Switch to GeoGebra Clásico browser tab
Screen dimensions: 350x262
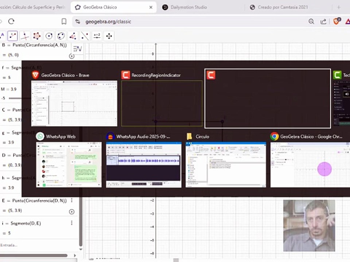[113, 7]
